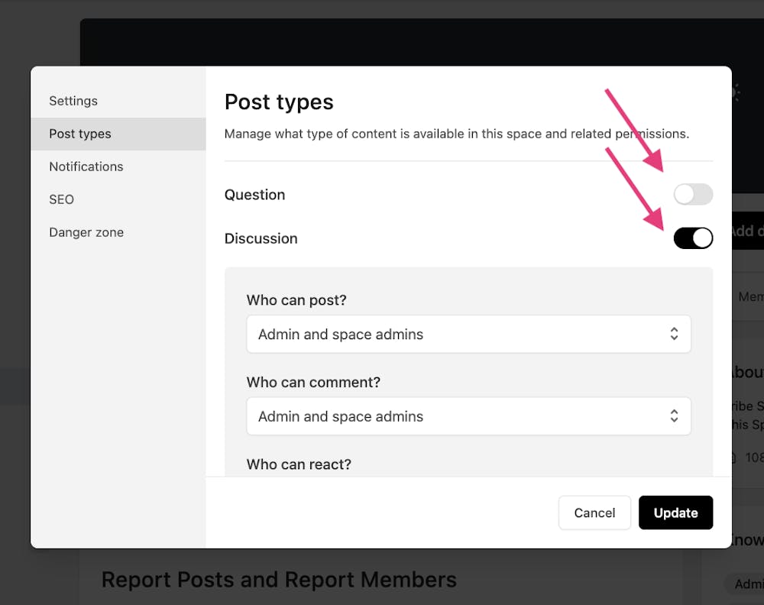Switch to the Notifications section
This screenshot has height=605, width=764.
(x=86, y=167)
